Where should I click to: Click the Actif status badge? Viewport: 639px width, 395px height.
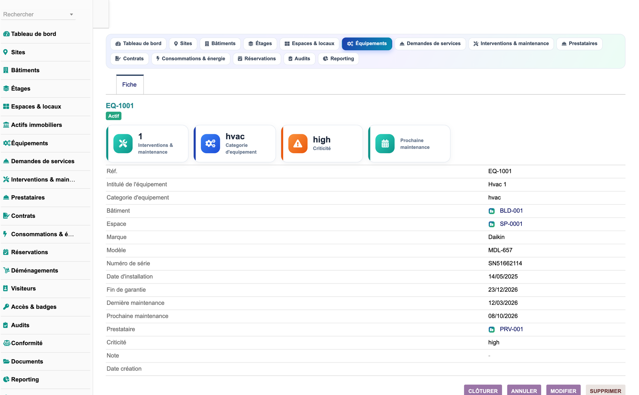[x=114, y=116]
